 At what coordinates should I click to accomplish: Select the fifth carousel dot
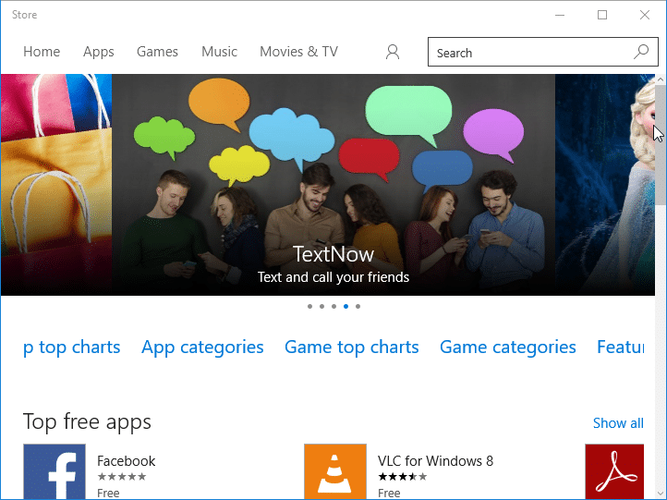click(358, 306)
